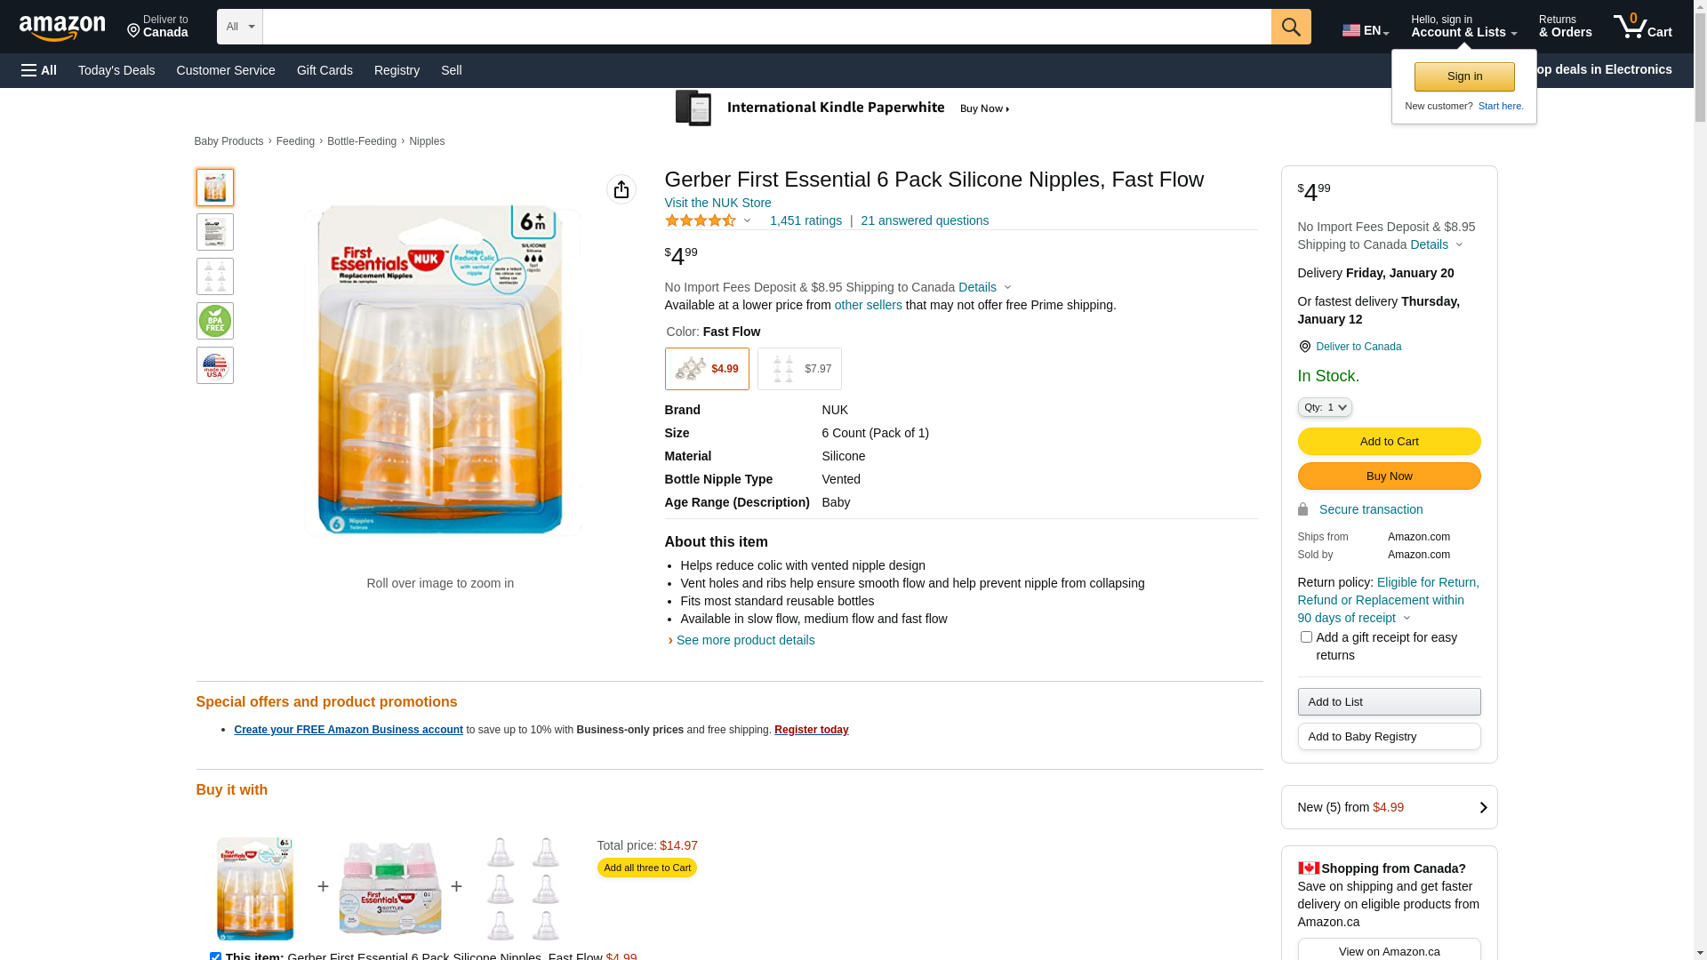Open the Qty quantity dropdown
1707x960 pixels.
click(x=1325, y=407)
